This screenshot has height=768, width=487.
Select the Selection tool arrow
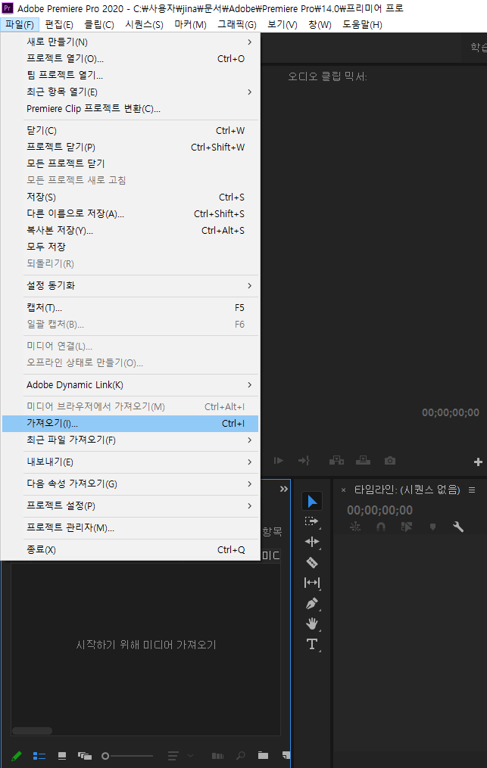[x=312, y=501]
